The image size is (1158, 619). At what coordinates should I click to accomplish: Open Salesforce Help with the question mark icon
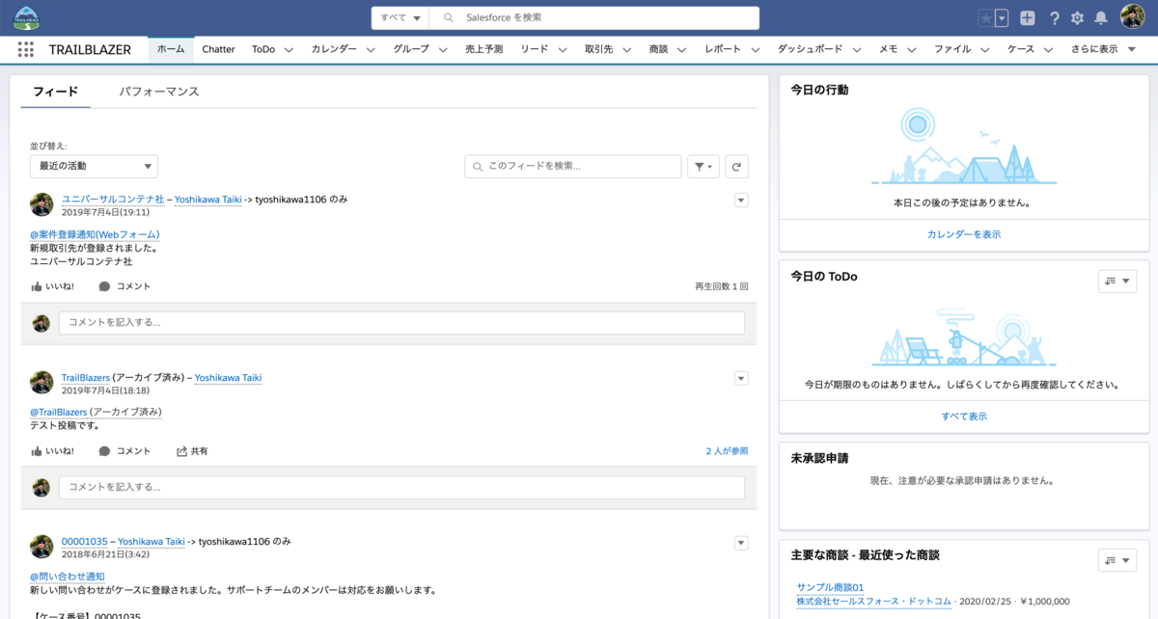click(x=1055, y=16)
